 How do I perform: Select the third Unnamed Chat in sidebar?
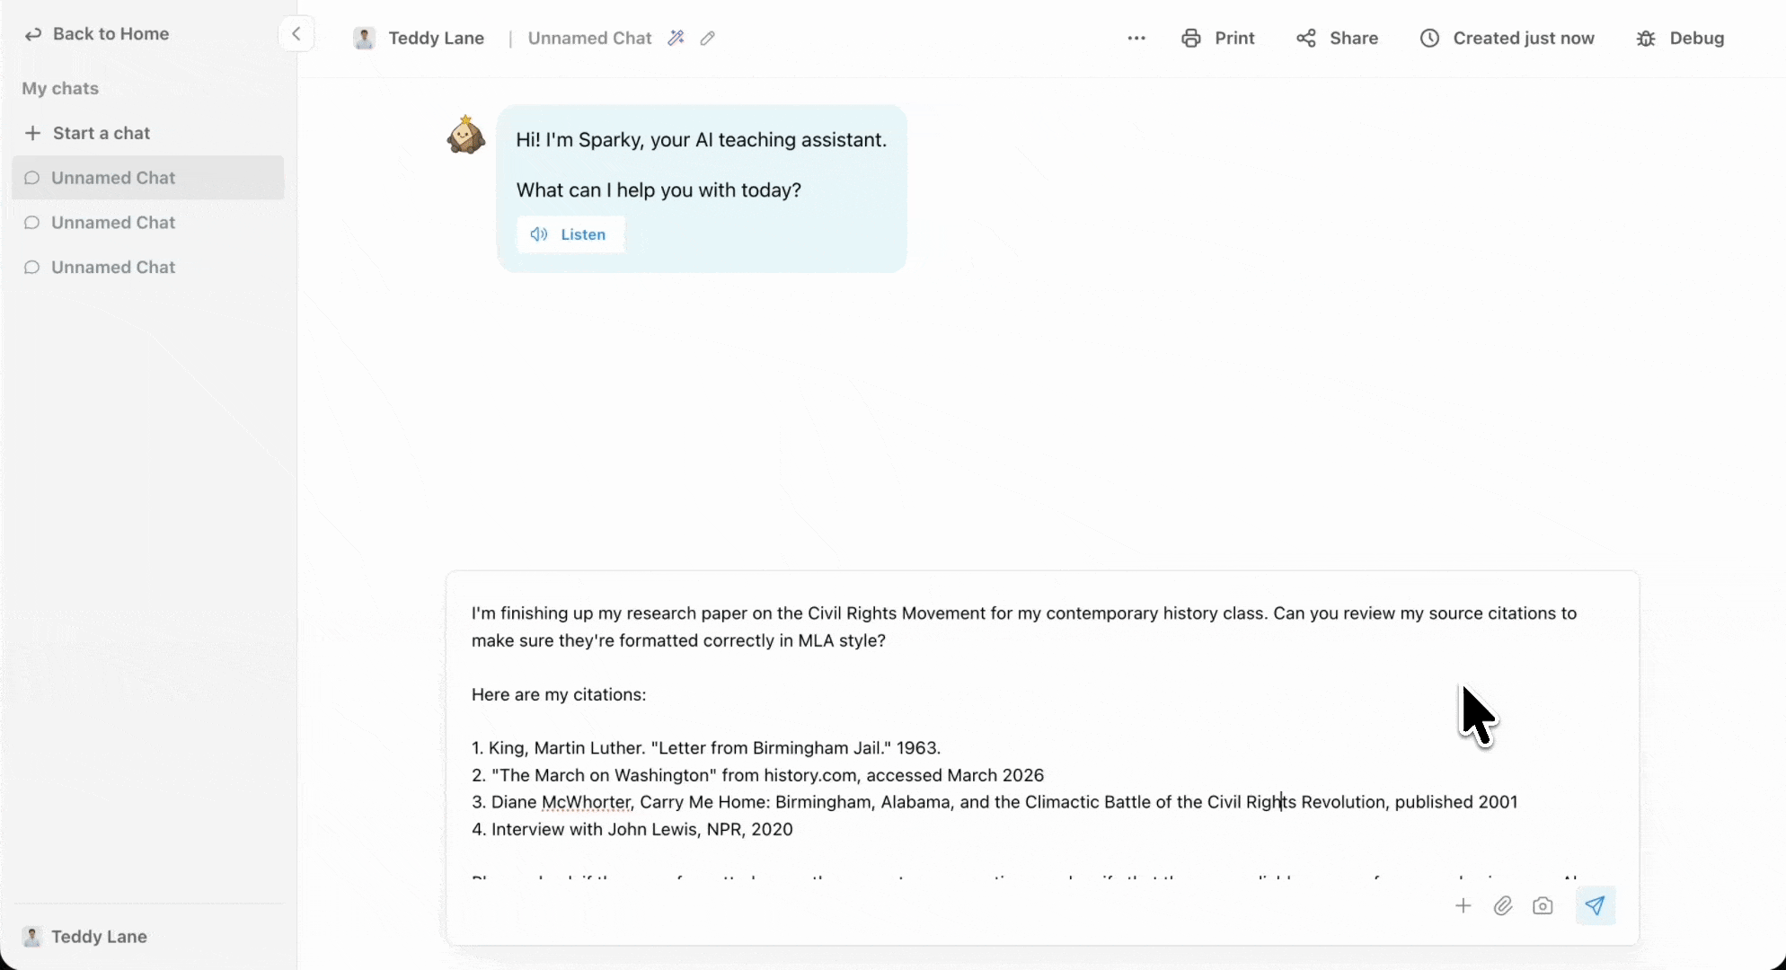click(x=148, y=268)
